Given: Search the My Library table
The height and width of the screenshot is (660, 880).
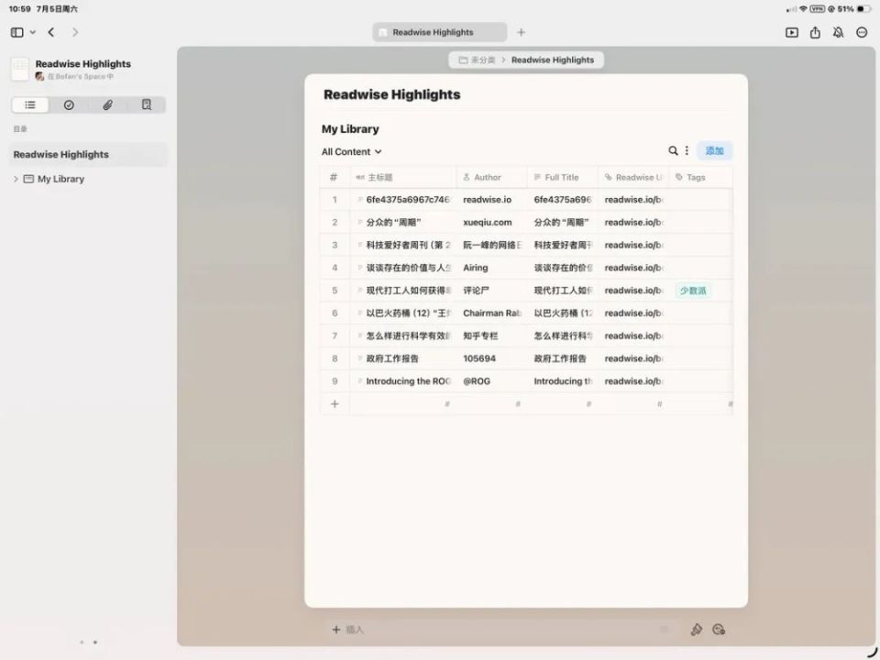Looking at the screenshot, I should [x=673, y=150].
